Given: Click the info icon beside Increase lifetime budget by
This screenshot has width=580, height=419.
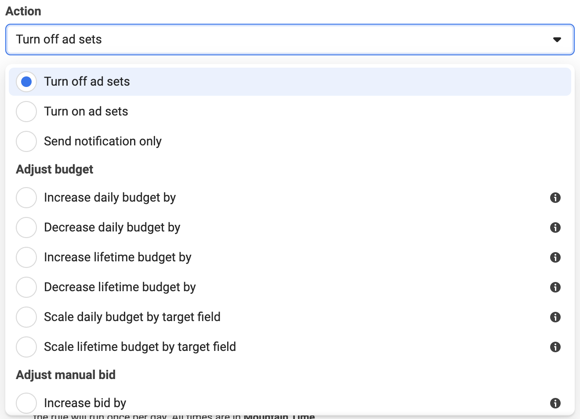Looking at the screenshot, I should point(555,257).
